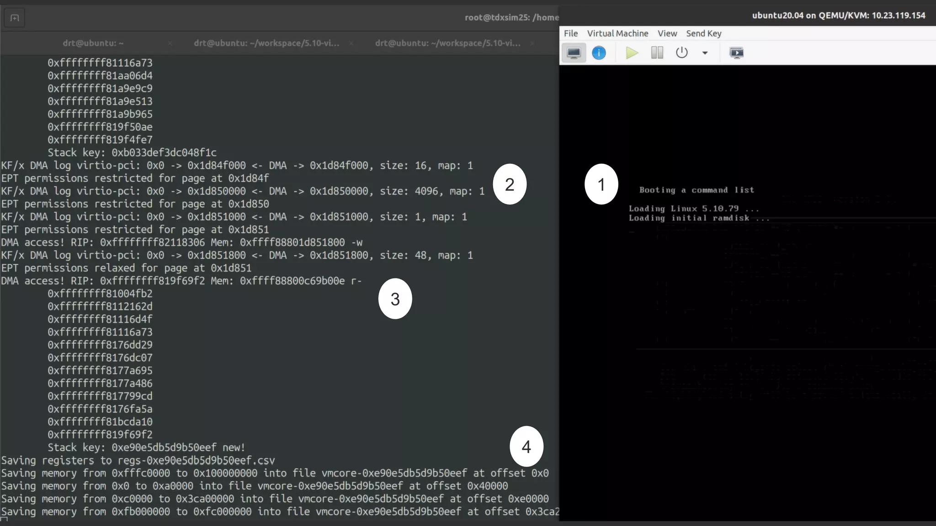This screenshot has height=526, width=936.
Task: Click the annotation circle numbered 4
Action: point(526,447)
